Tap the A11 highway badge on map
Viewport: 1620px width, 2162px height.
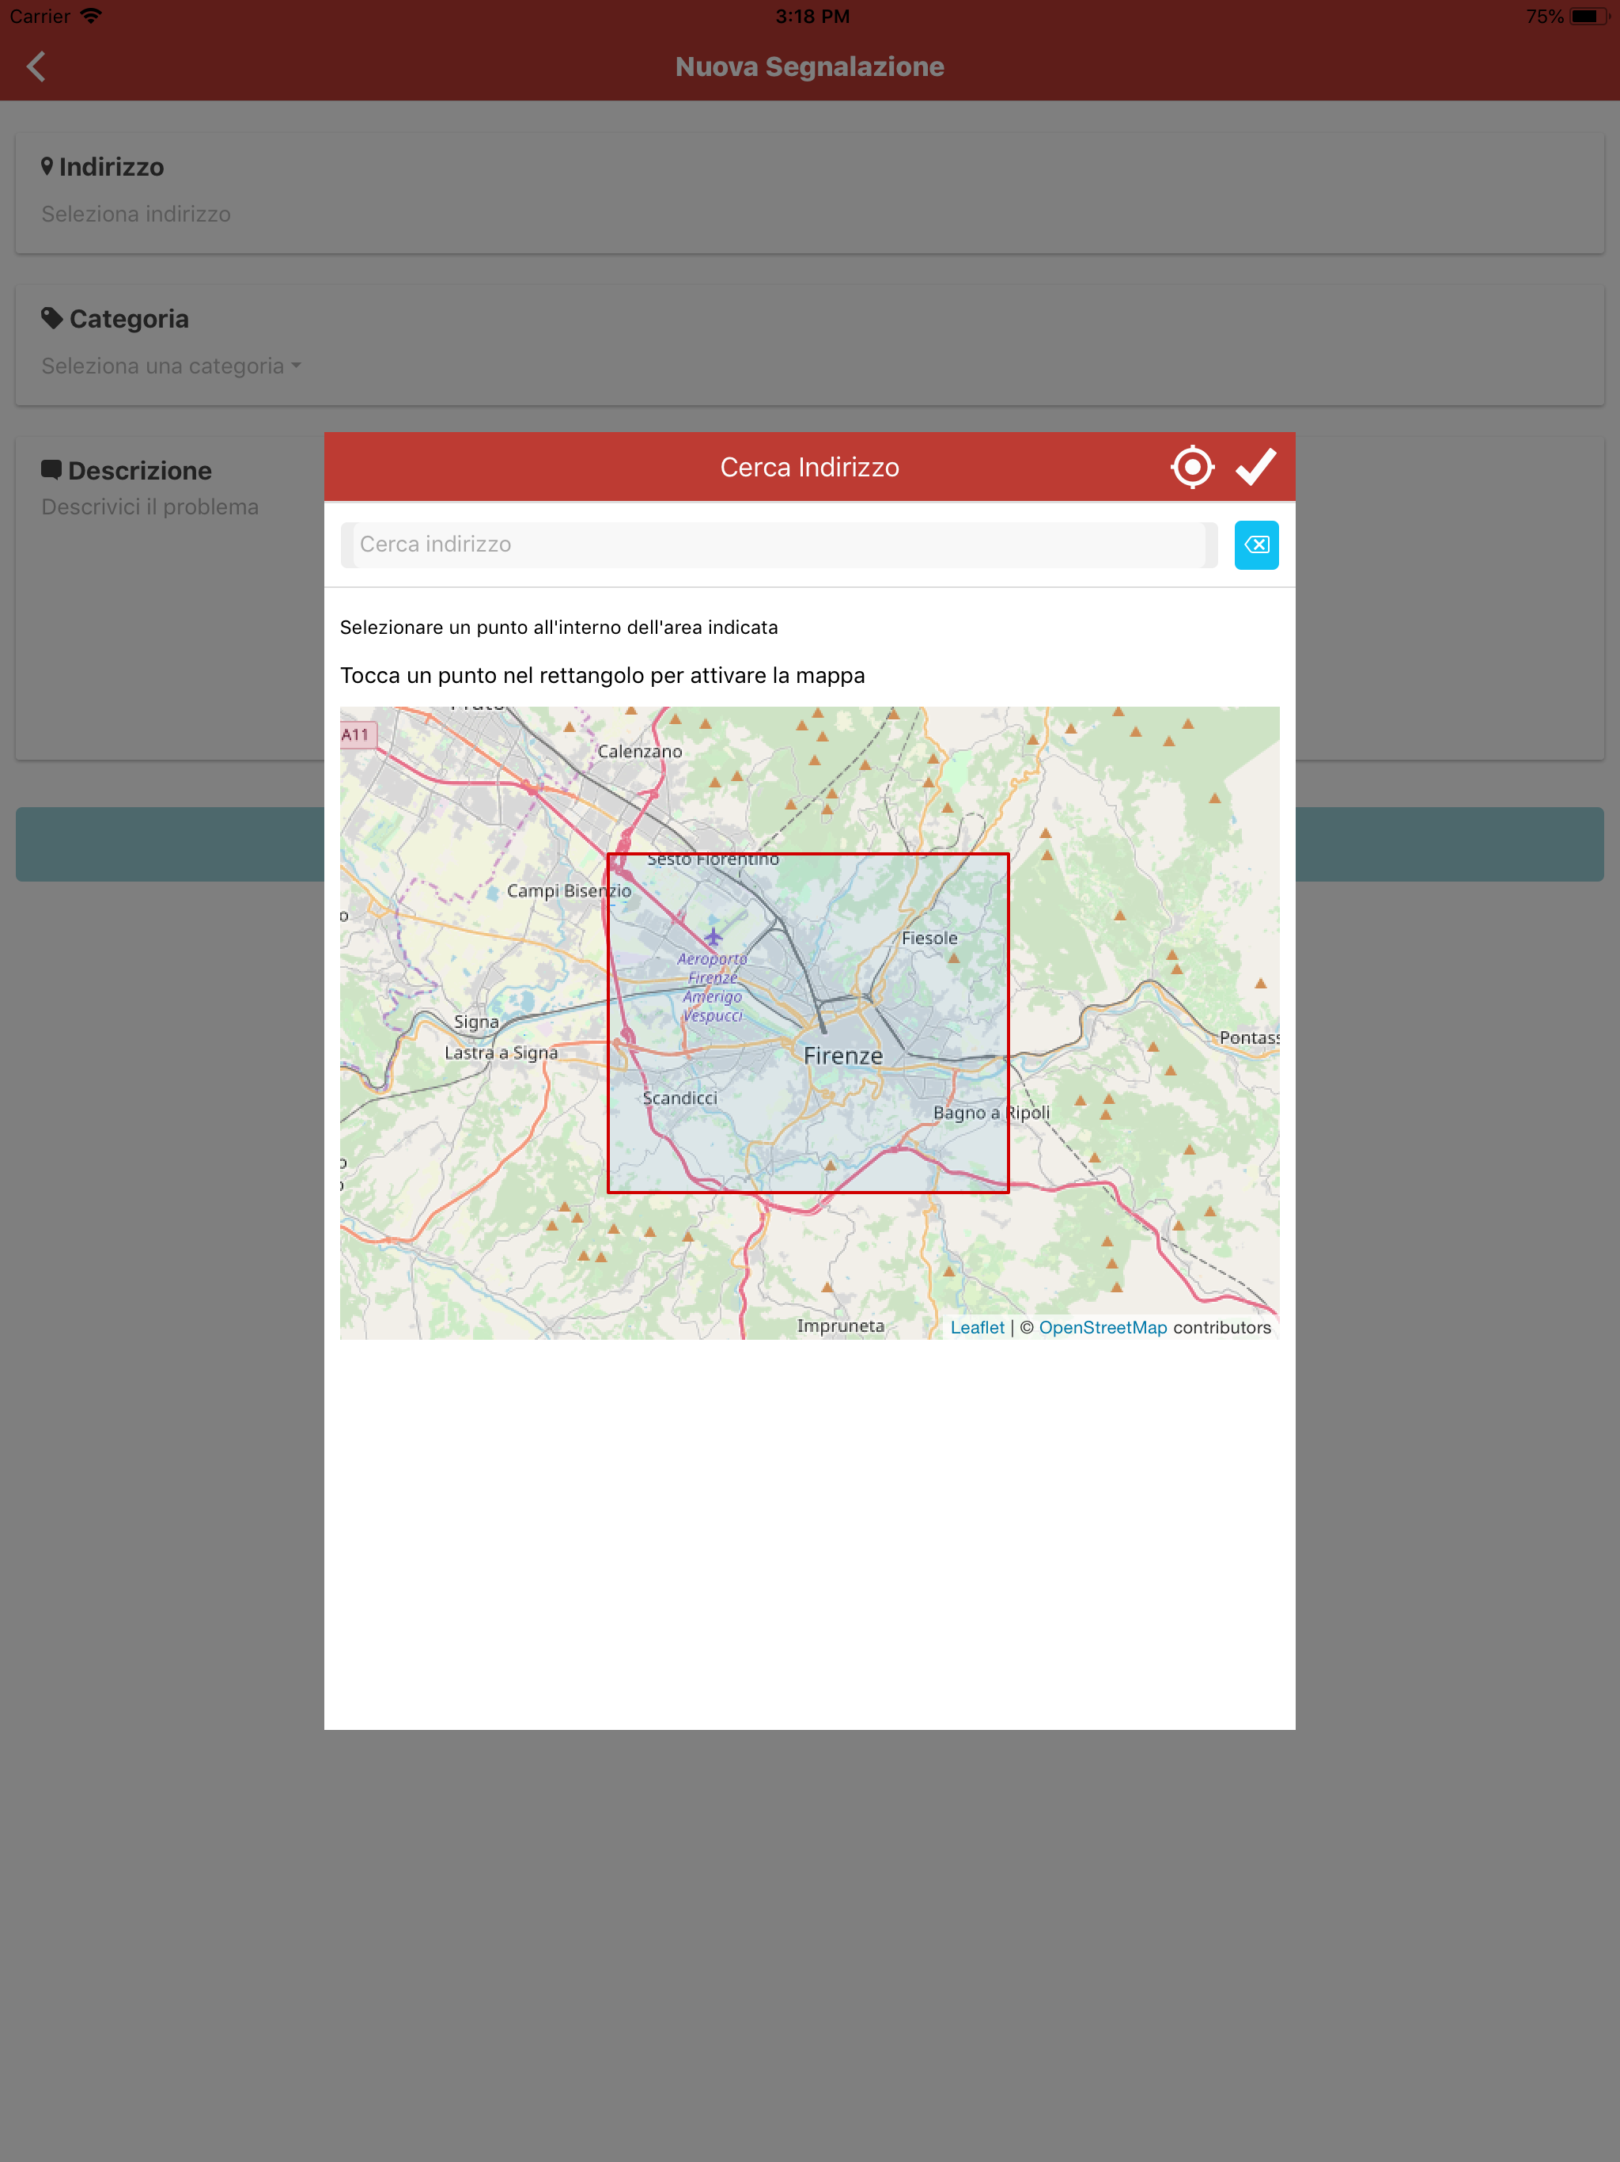pyautogui.click(x=357, y=735)
